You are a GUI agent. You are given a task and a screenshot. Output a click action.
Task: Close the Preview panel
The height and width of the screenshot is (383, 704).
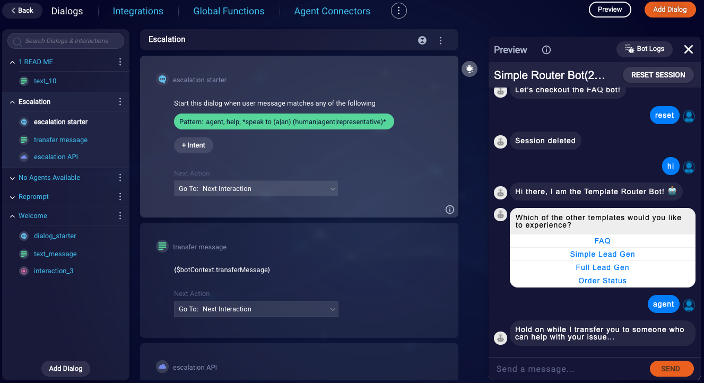tap(689, 49)
